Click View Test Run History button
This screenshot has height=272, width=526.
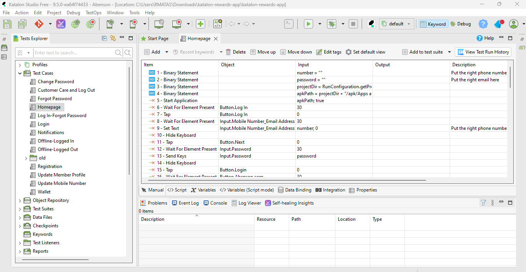[483, 52]
